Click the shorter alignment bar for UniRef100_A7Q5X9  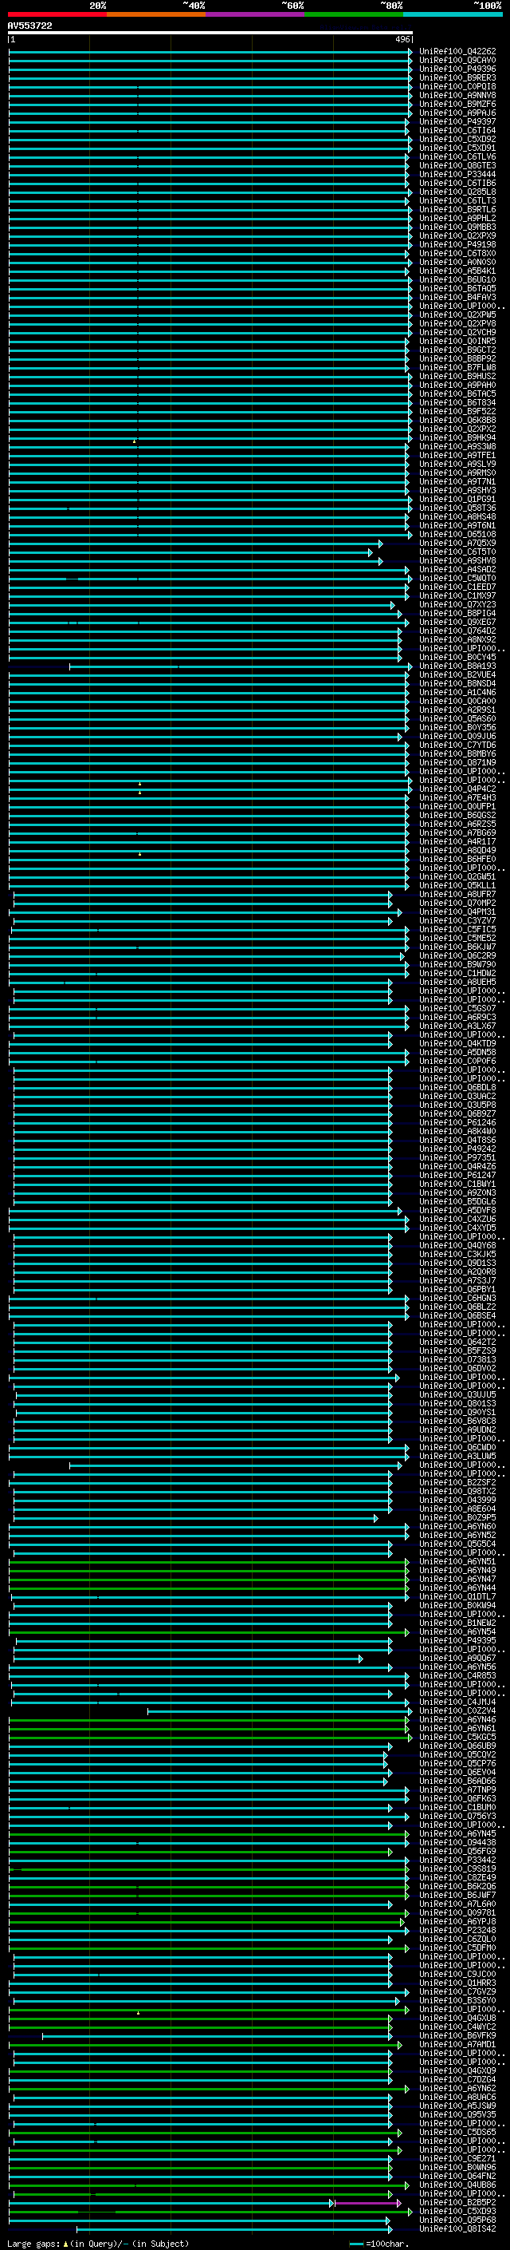coord(195,544)
